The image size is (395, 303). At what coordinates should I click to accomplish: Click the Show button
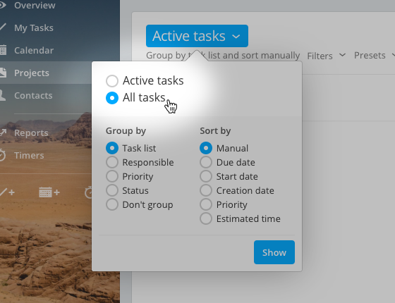[x=274, y=252]
